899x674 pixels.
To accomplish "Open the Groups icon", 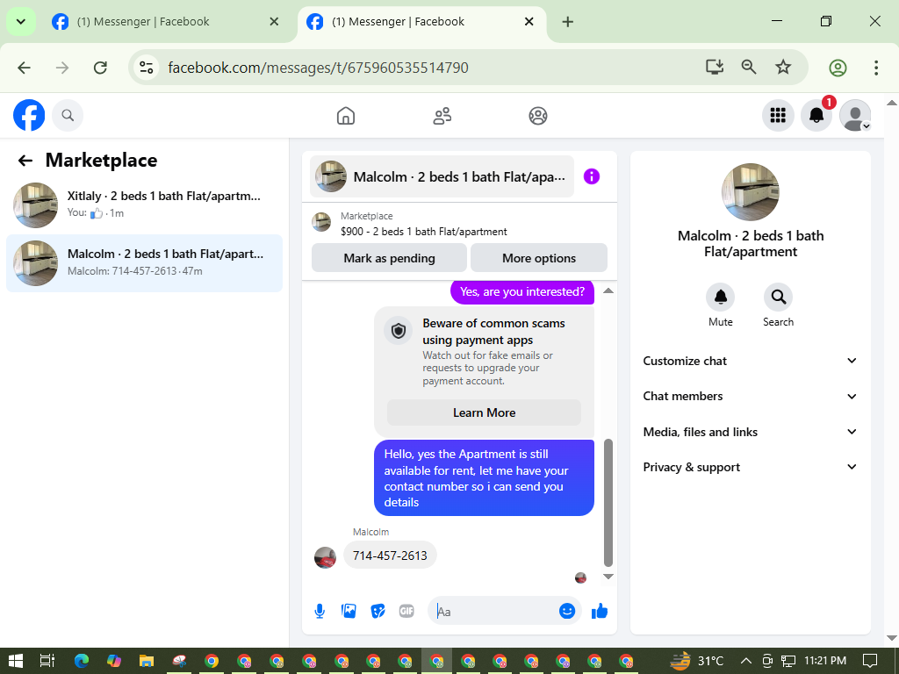I will [538, 116].
